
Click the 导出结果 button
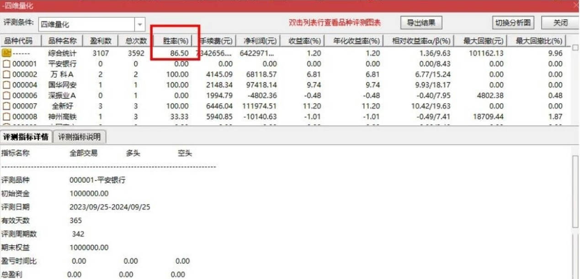pos(421,22)
